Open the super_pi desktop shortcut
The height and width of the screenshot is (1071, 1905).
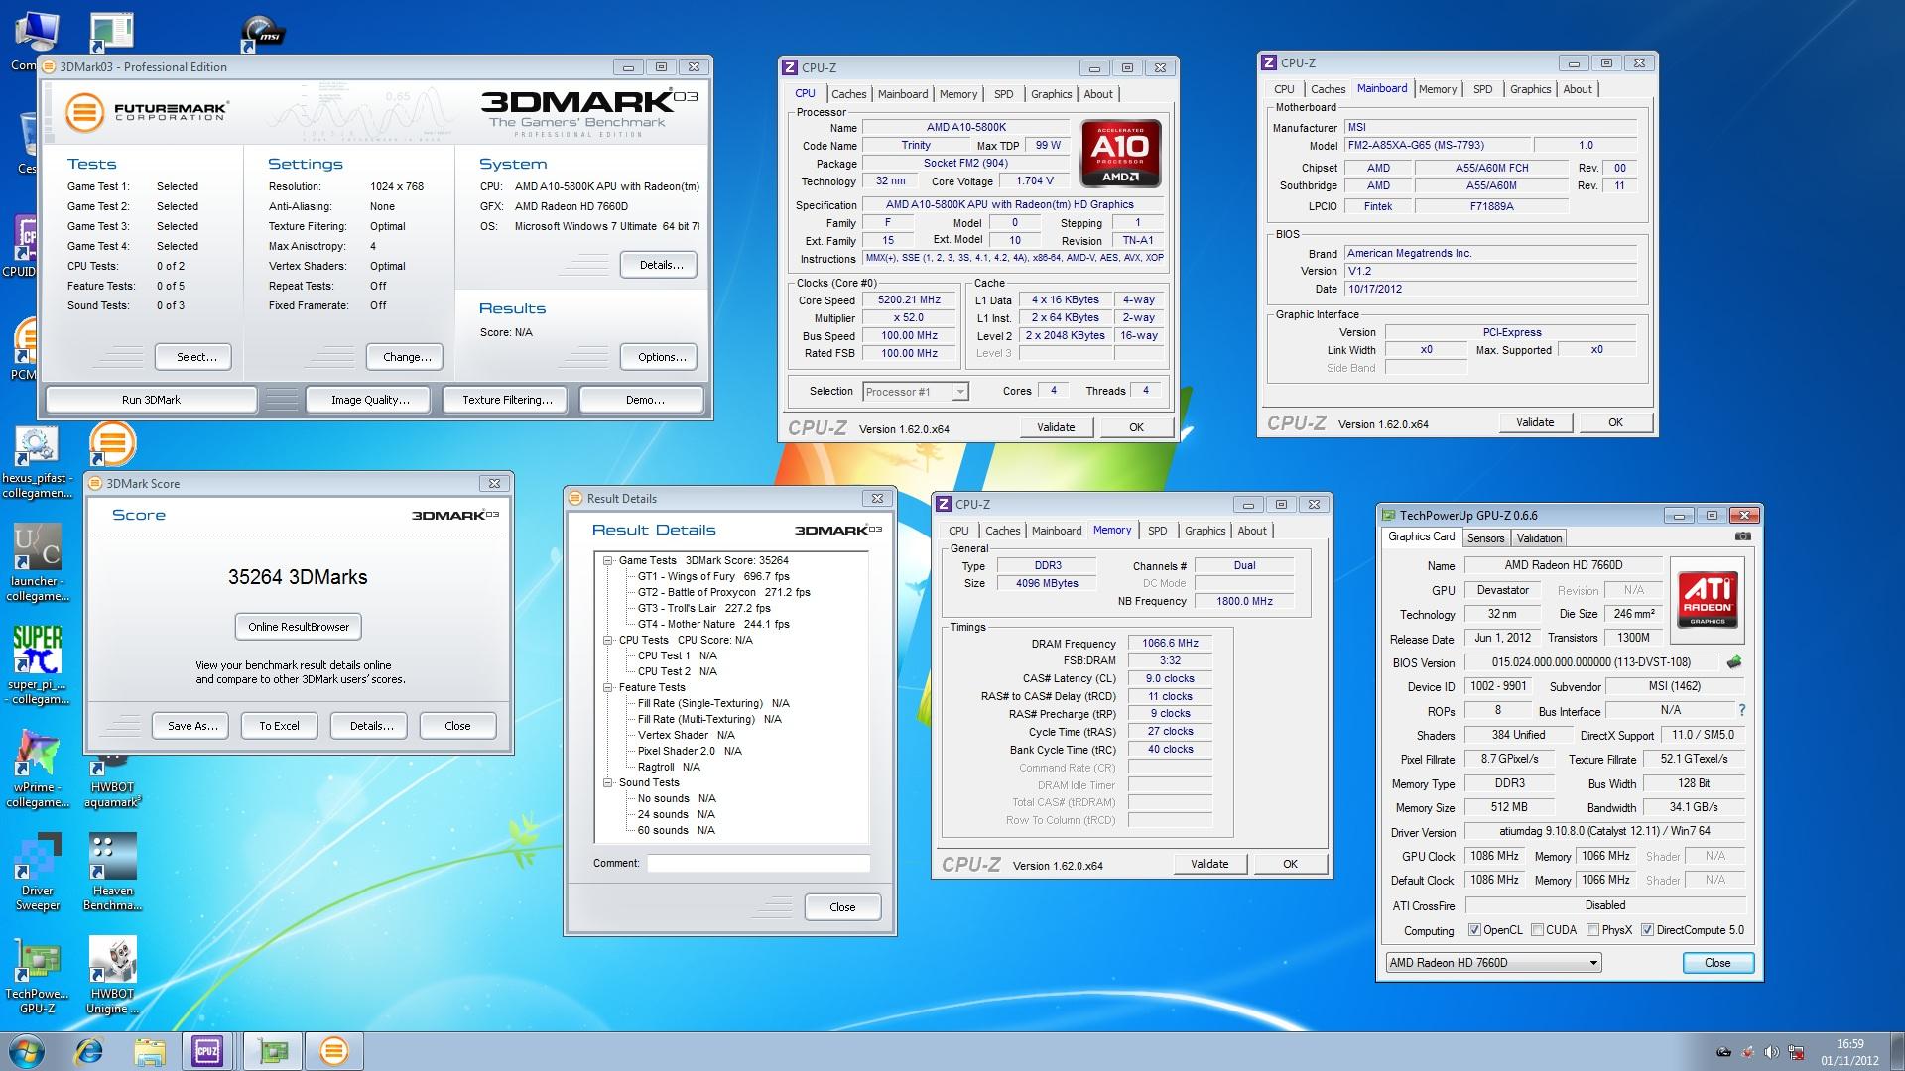coord(37,664)
